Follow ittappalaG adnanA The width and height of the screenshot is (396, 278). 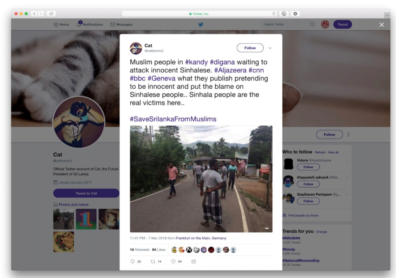coord(308,184)
